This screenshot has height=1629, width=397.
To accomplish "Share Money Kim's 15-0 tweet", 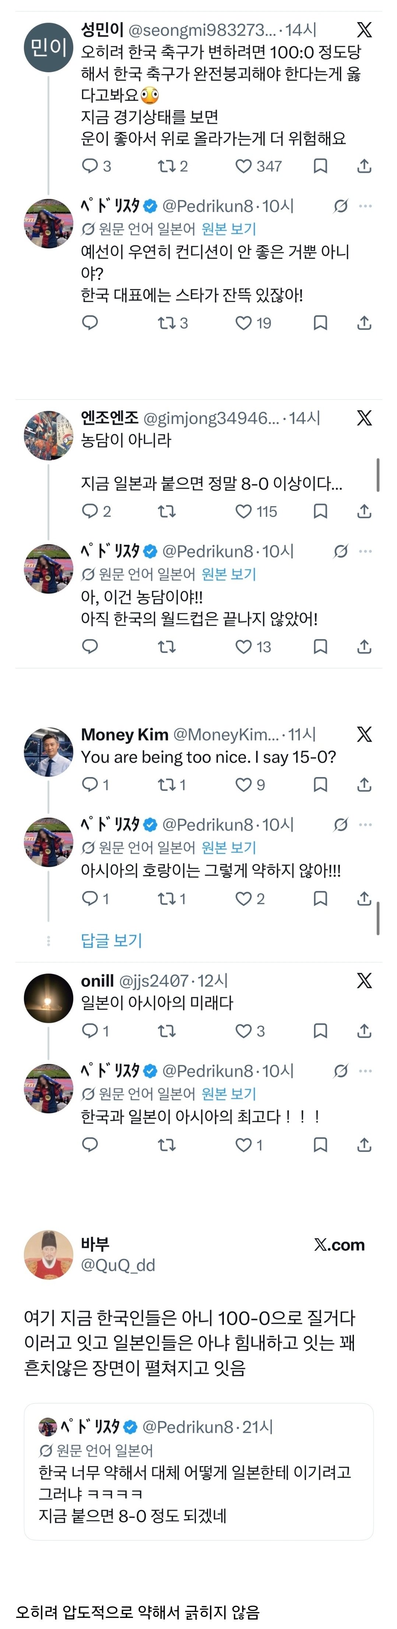I will coord(364,785).
